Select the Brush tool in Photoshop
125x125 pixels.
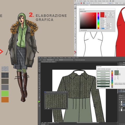(39, 77)
